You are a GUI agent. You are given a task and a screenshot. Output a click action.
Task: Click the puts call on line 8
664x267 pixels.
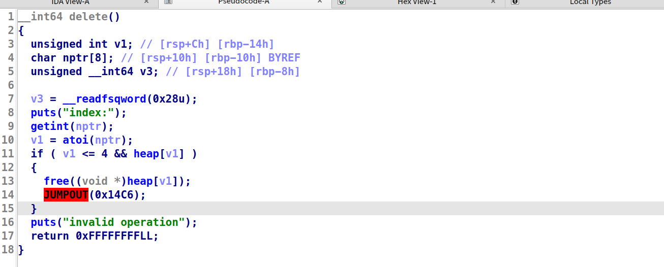tap(43, 113)
